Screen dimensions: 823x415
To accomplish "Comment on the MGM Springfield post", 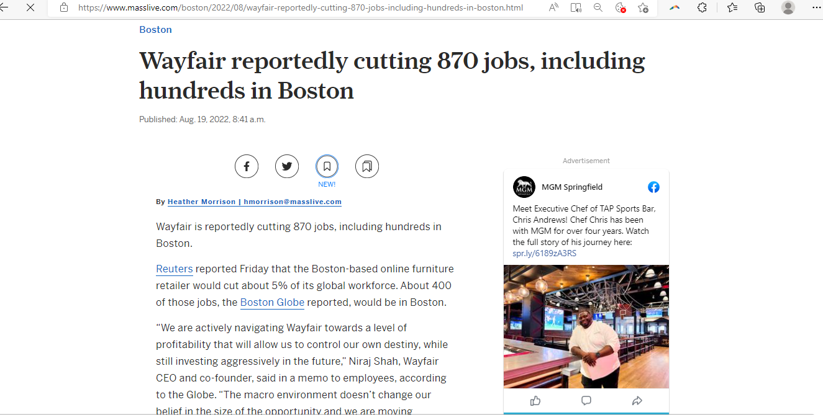I will click(x=586, y=401).
